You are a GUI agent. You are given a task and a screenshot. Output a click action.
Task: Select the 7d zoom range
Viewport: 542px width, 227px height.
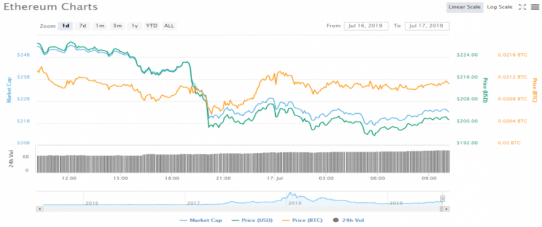(x=83, y=26)
